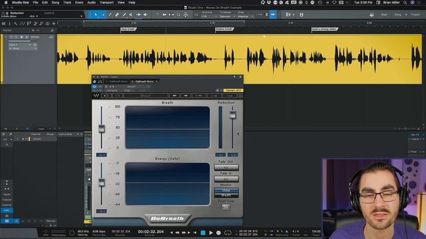Open the File menu
Screen dimensions: 426x239
[35, 3]
